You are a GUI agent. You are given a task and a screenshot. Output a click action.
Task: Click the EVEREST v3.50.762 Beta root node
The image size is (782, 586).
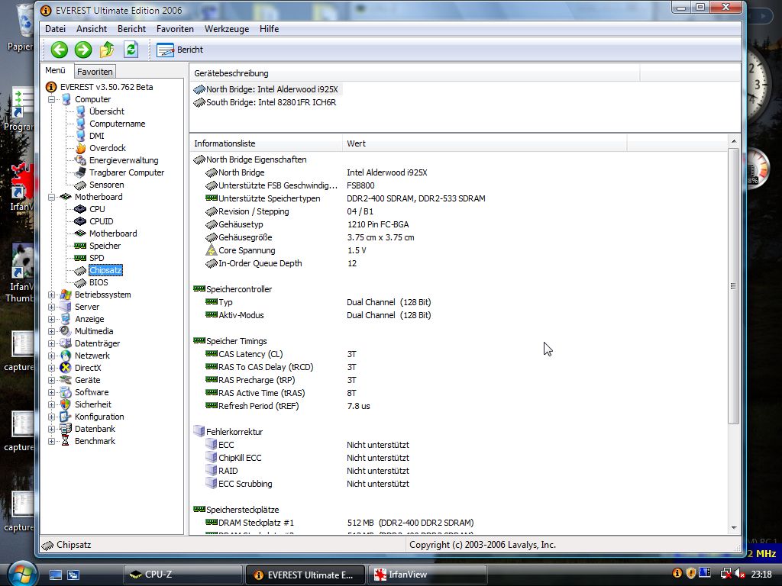click(106, 87)
